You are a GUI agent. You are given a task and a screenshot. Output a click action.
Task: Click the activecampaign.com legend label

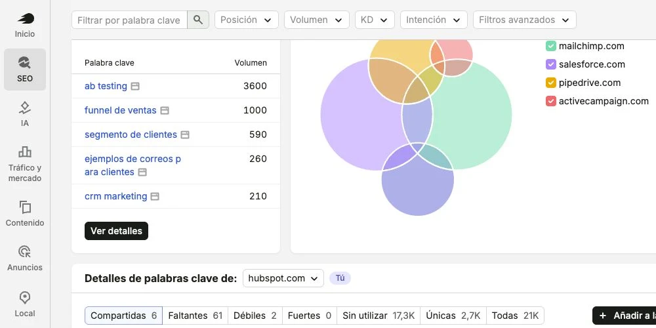(x=604, y=101)
